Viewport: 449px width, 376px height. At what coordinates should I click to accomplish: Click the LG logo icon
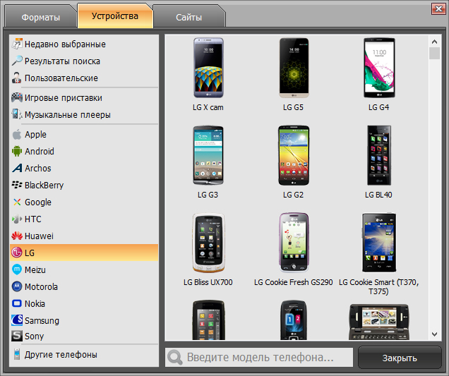17,253
